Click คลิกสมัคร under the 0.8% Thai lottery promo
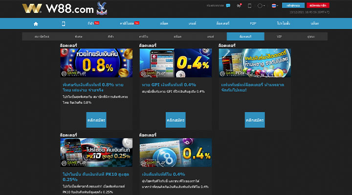Image resolution: width=352 pixels, height=195 pixels. tap(96, 120)
